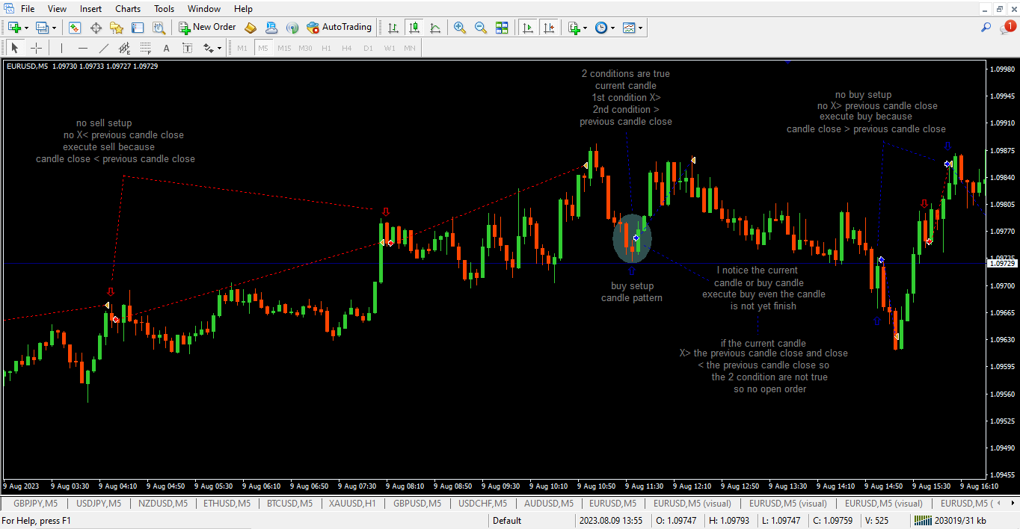
Task: Switch timeframe to H4
Action: 347,49
